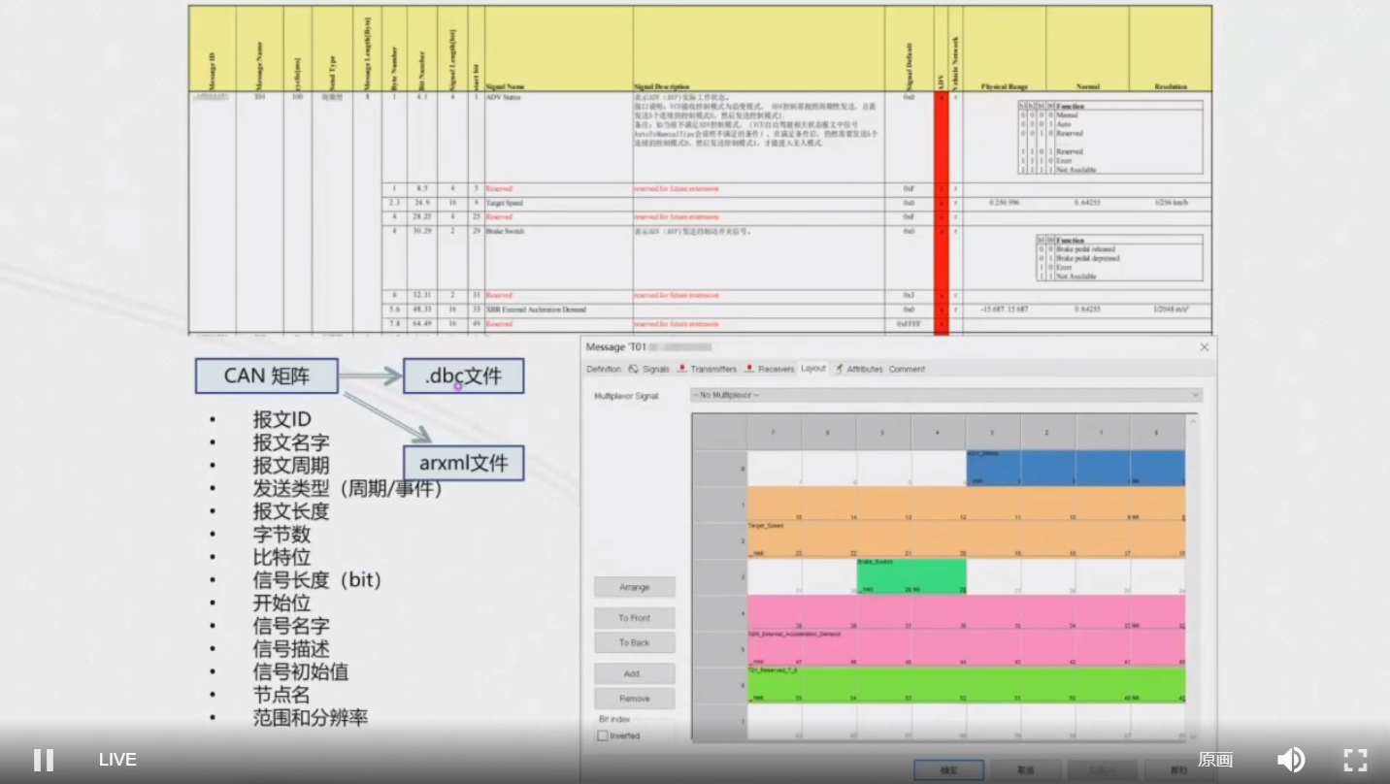This screenshot has height=784, width=1390.
Task: Open the 原画 video quality selector
Action: pos(1215,760)
